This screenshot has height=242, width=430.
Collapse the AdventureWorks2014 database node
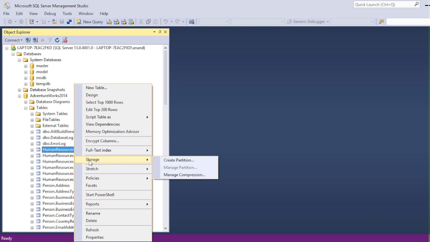coord(19,96)
